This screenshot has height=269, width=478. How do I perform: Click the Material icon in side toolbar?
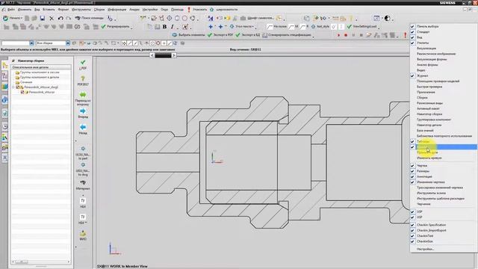[83, 182]
